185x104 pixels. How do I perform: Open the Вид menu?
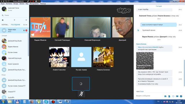click(27, 4)
